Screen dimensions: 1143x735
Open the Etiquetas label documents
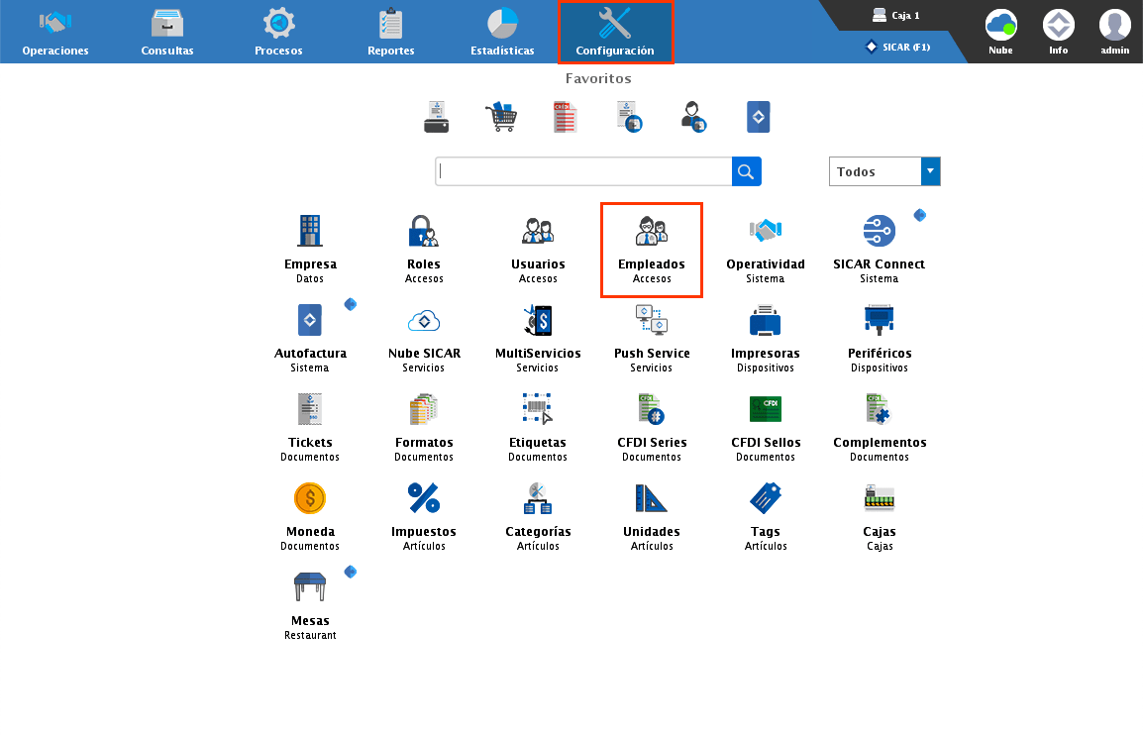[x=538, y=419]
